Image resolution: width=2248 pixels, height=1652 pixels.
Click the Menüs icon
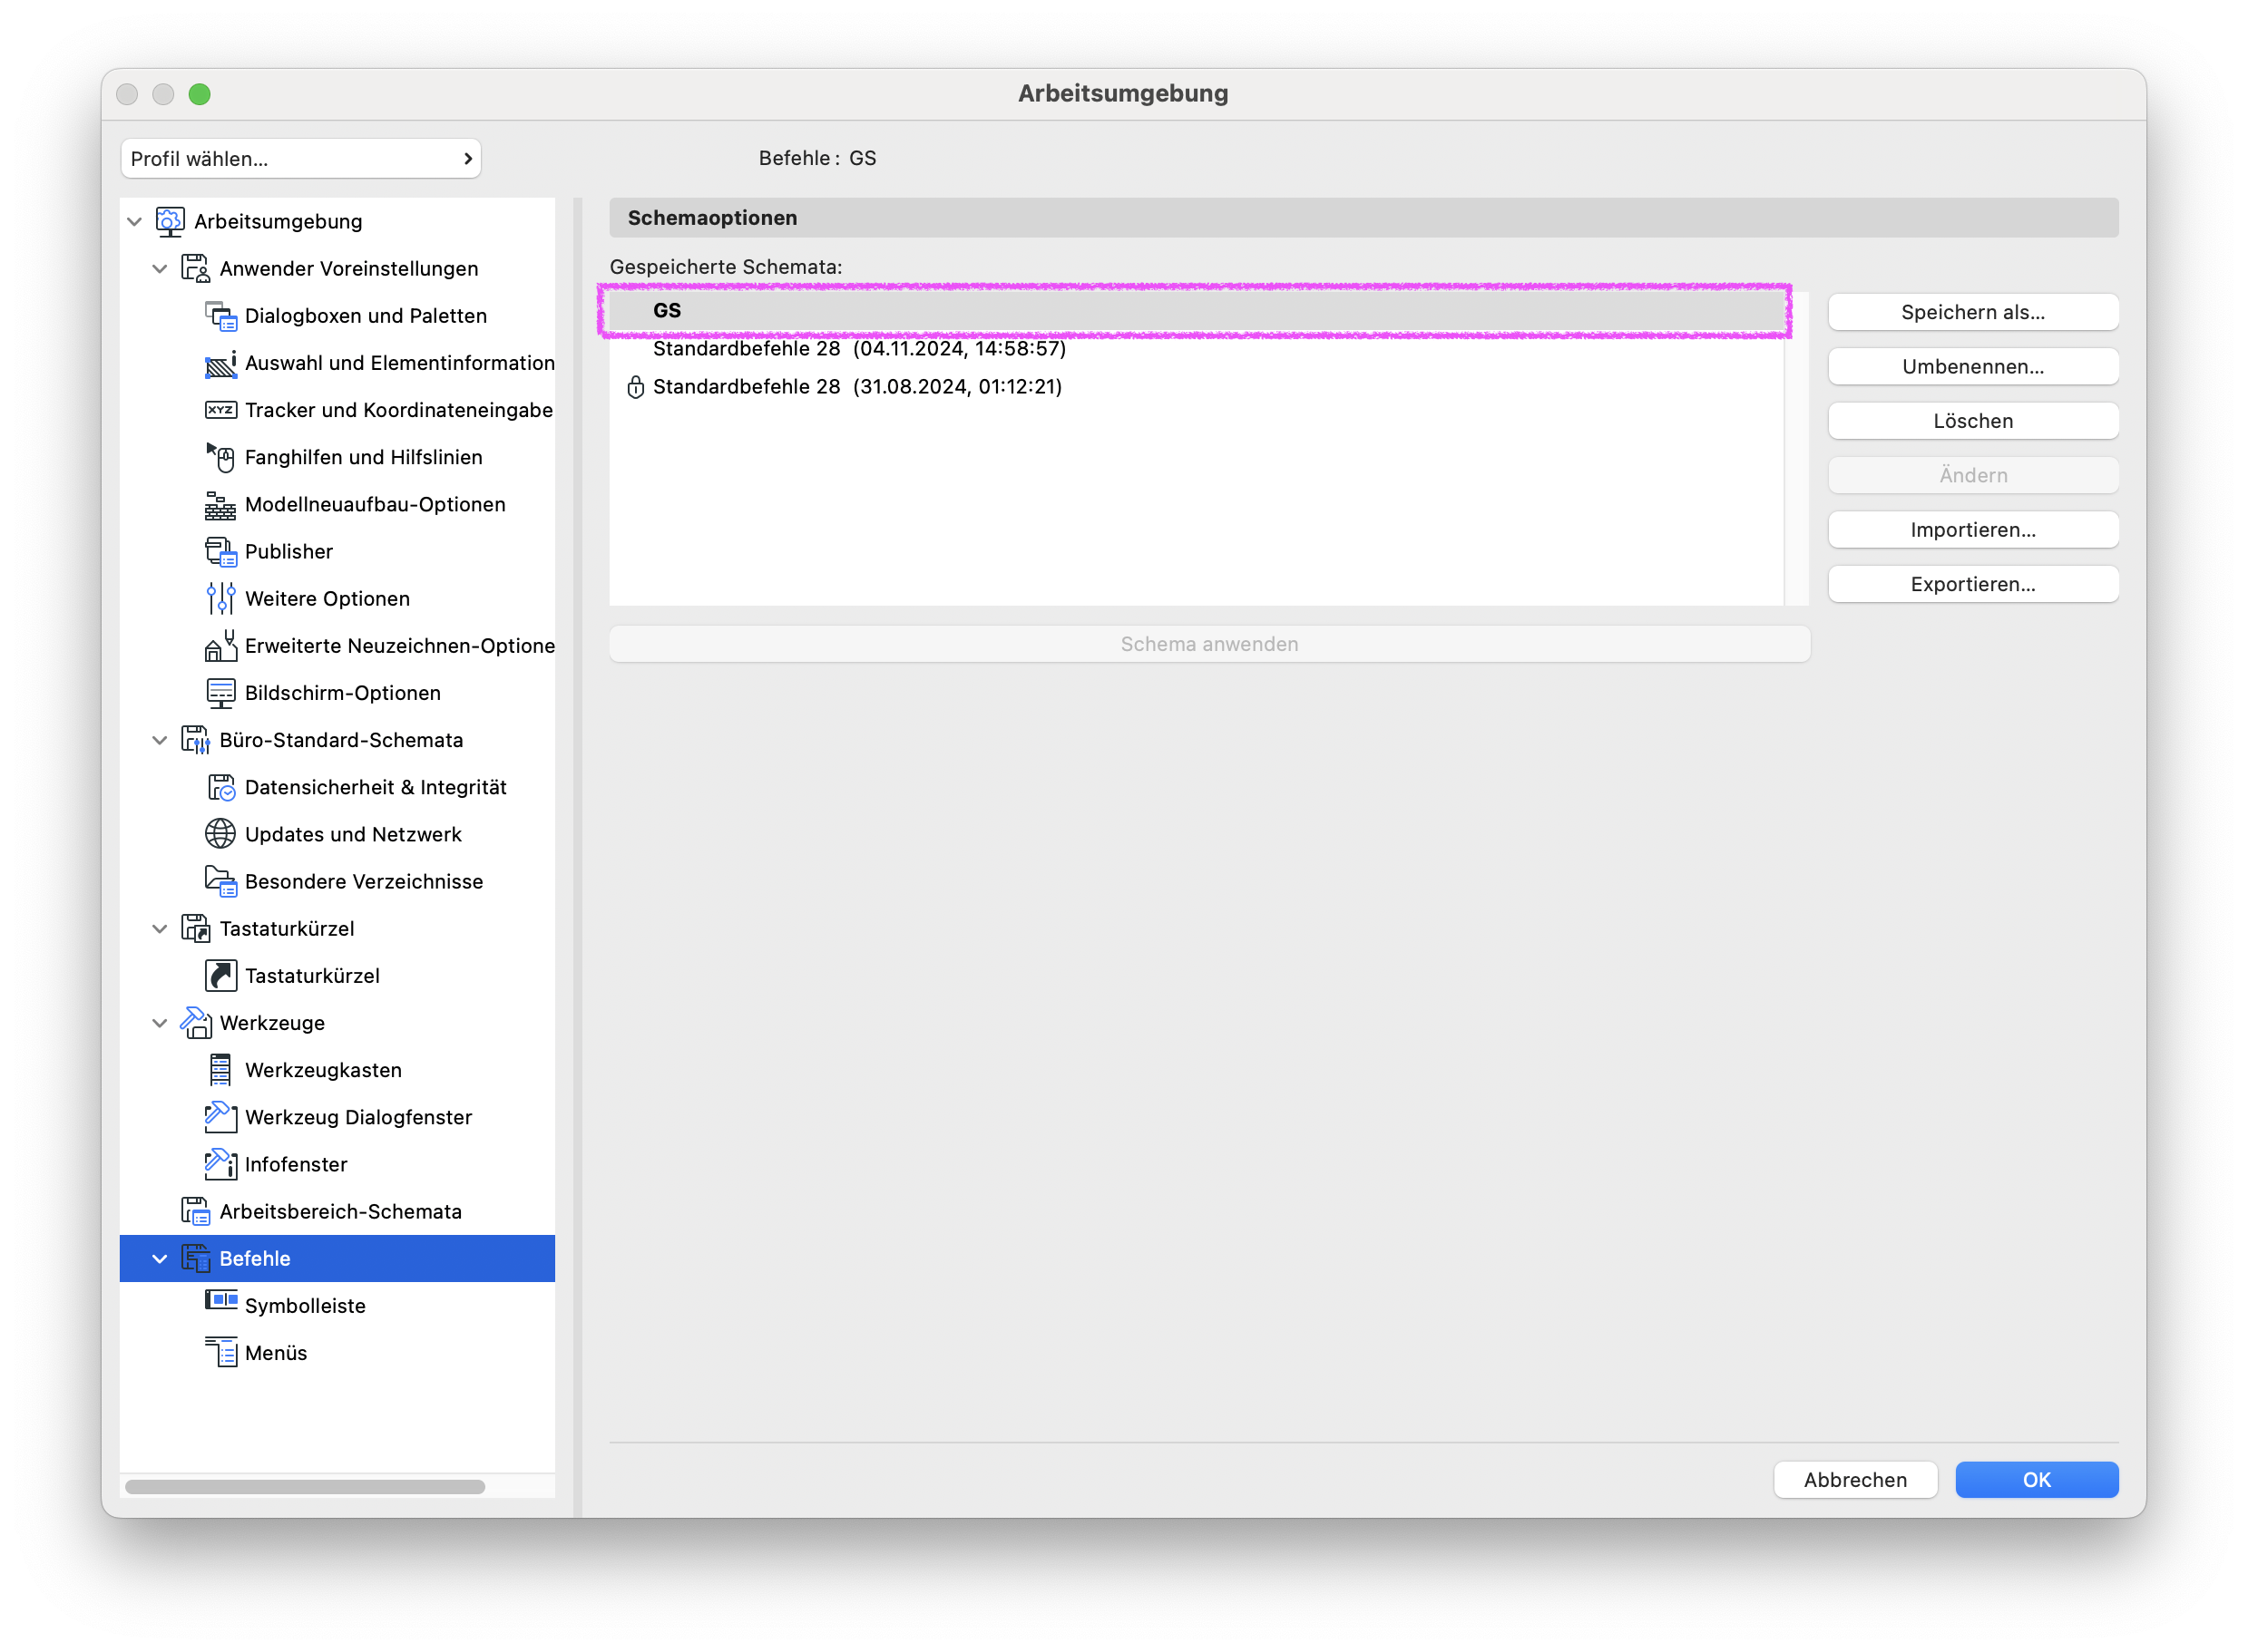(220, 1352)
